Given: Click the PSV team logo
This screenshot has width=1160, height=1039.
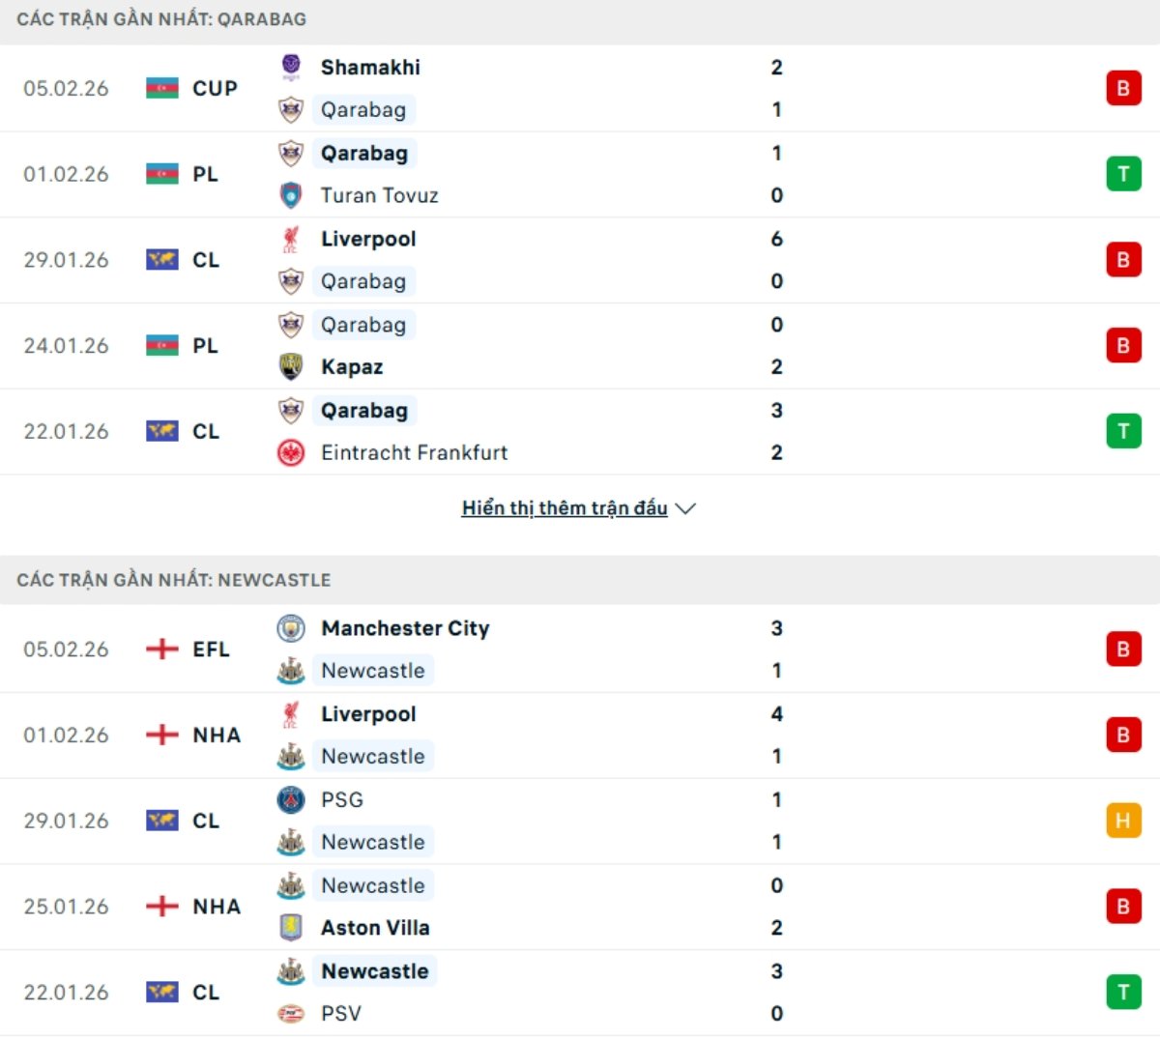Looking at the screenshot, I should click(x=291, y=1014).
